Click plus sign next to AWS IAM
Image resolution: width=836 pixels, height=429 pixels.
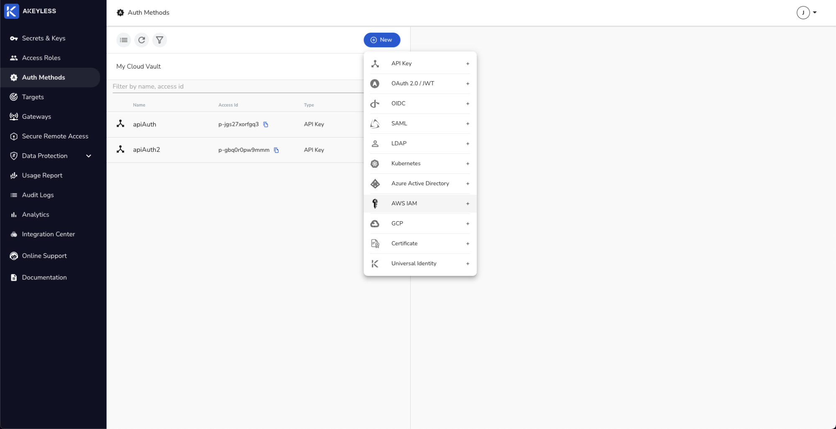point(468,204)
